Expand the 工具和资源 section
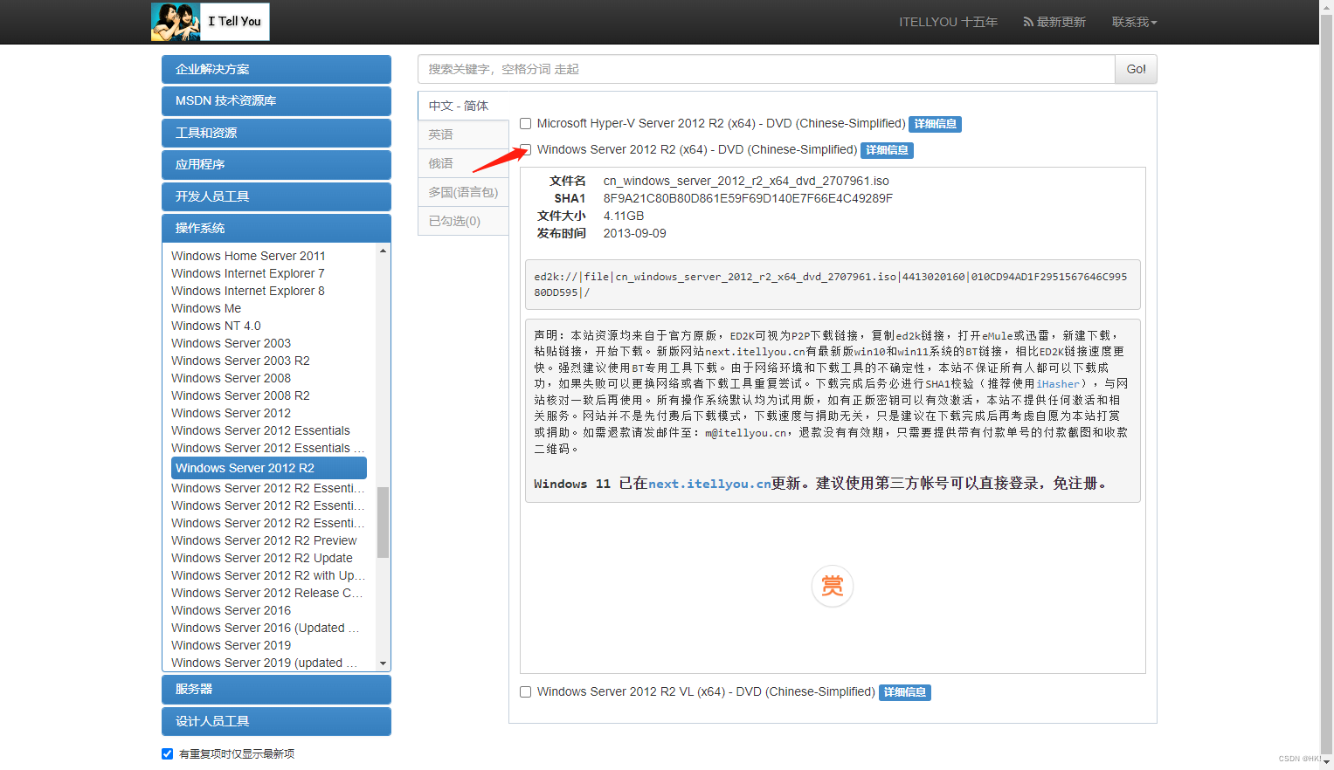This screenshot has height=770, width=1334. 276,133
